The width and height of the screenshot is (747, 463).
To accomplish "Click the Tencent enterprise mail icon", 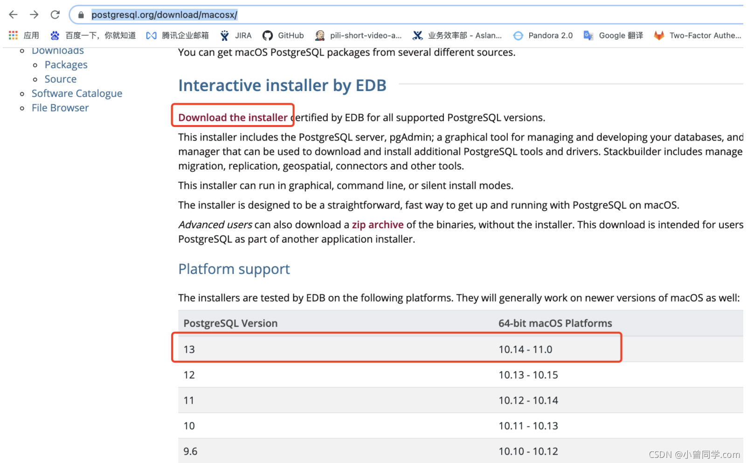I will [151, 35].
